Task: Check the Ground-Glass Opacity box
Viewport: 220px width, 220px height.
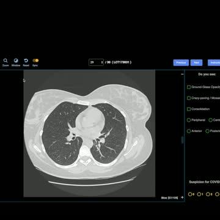Action: (189, 87)
